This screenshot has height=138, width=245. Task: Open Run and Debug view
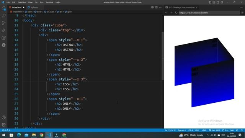3,30
